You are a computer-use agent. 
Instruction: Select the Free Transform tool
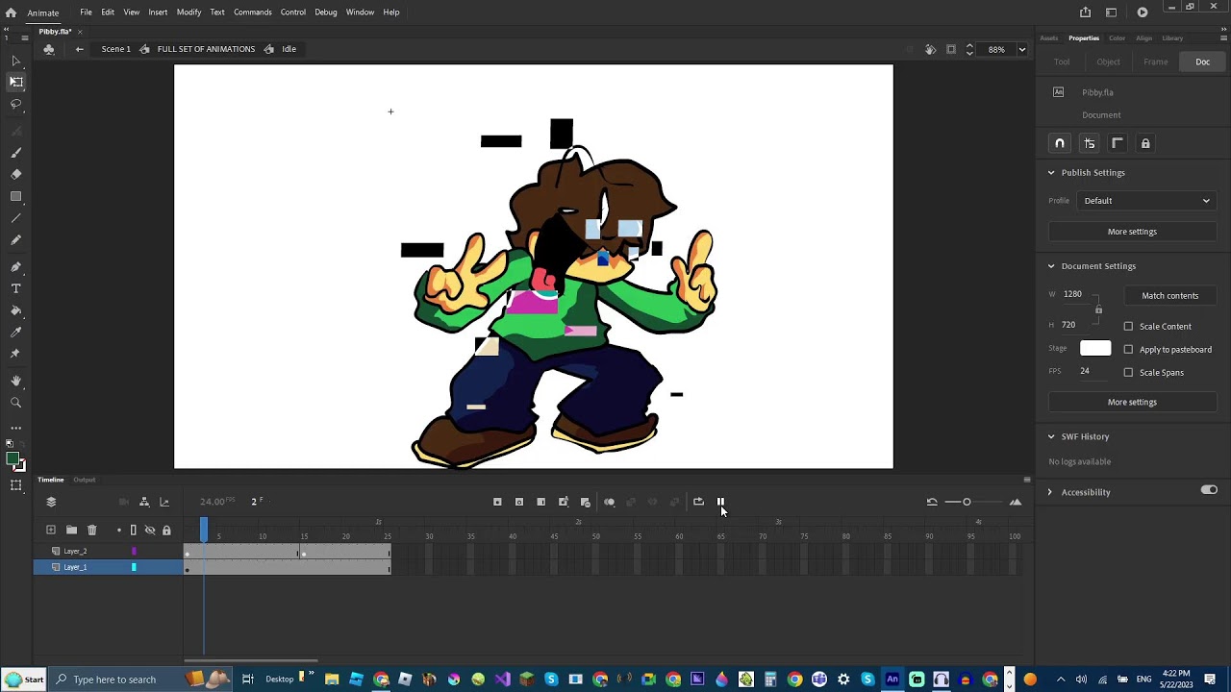click(x=16, y=83)
